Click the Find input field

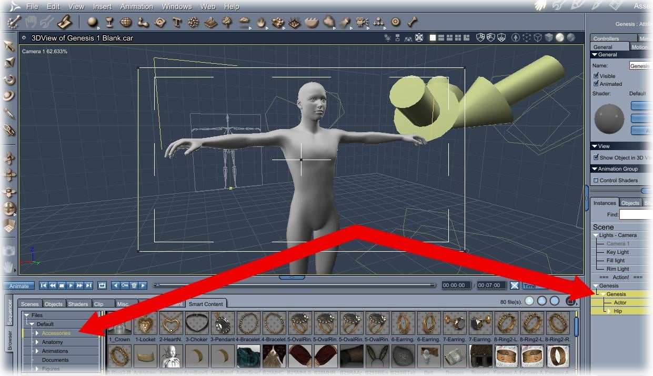click(636, 214)
